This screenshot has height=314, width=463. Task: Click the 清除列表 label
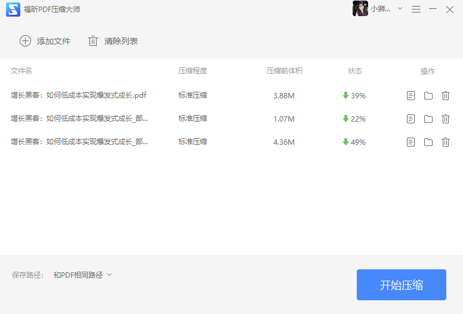pos(121,41)
